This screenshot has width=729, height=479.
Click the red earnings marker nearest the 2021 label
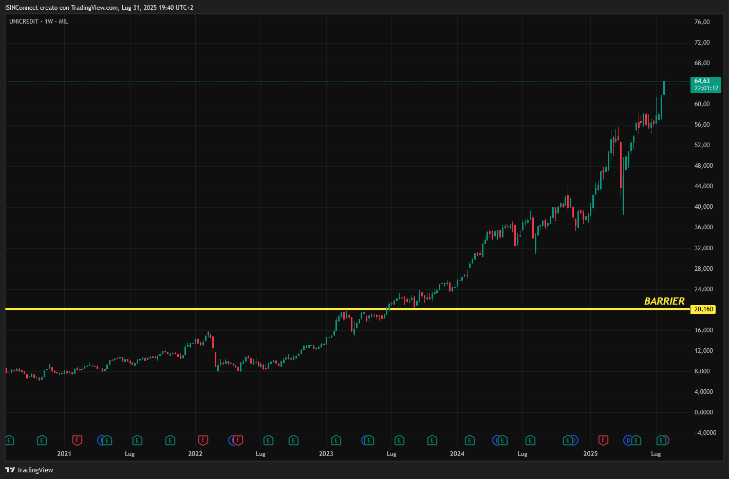tap(77, 440)
